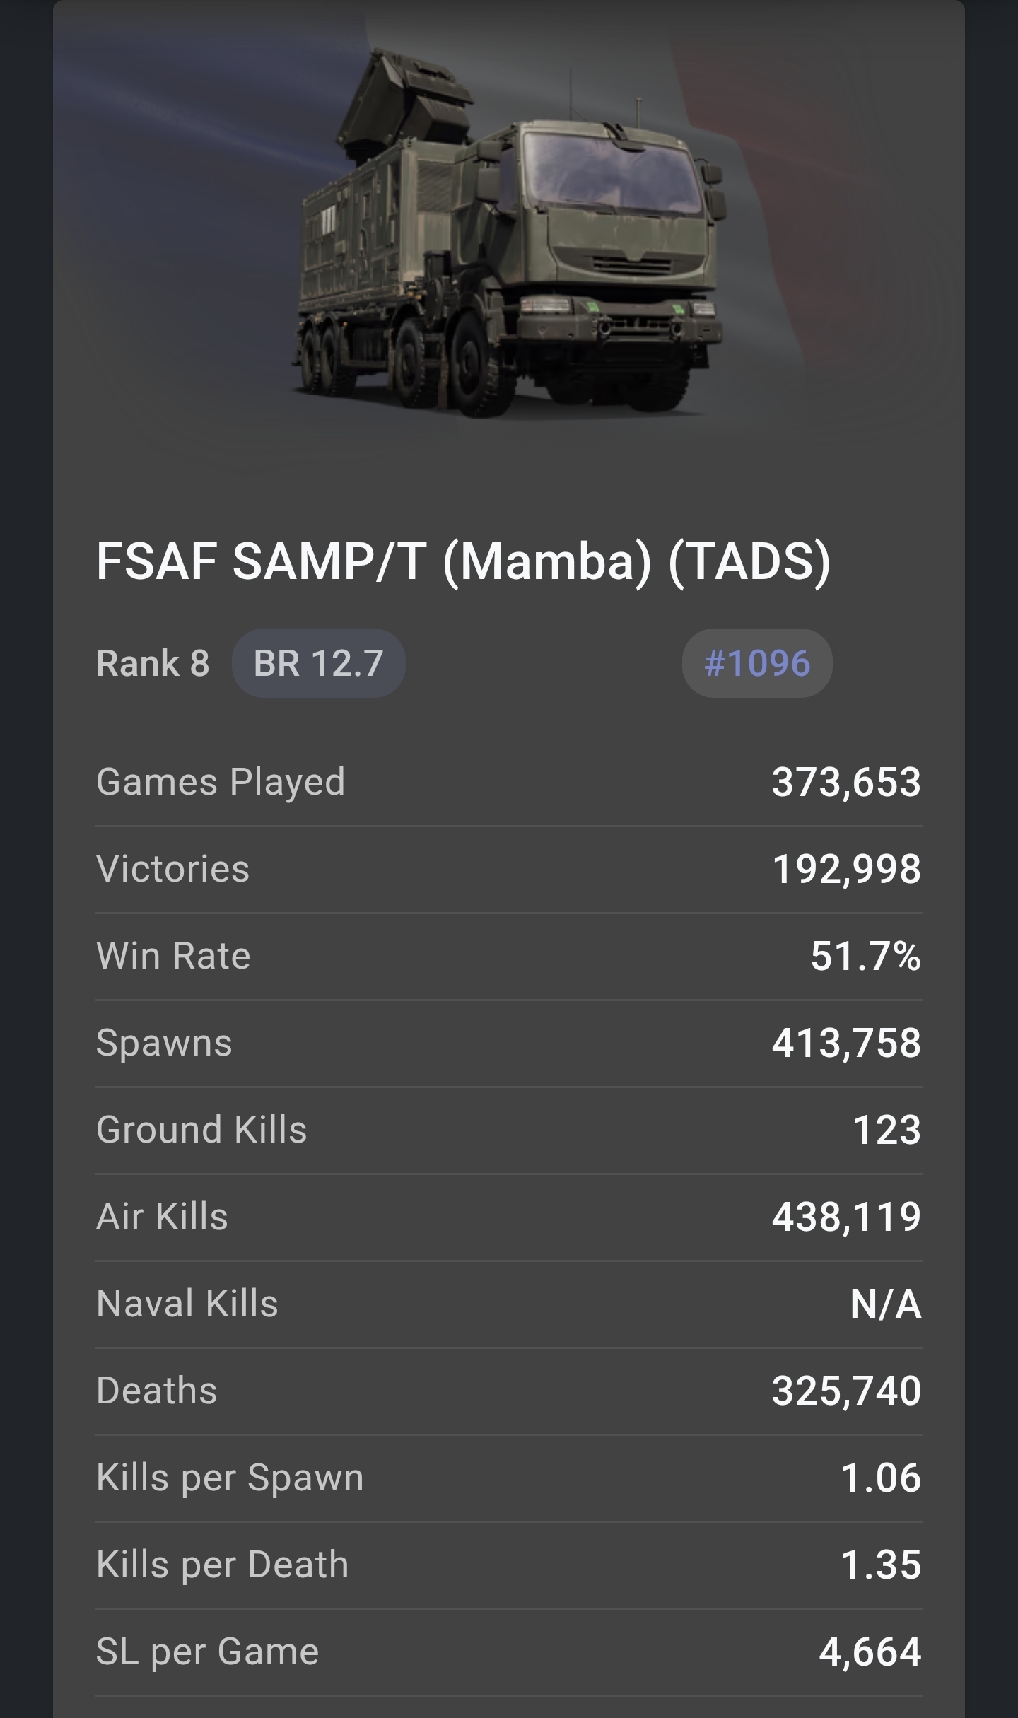This screenshot has width=1018, height=1718.
Task: Click the SL per Game label
Action: pyautogui.click(x=208, y=1652)
